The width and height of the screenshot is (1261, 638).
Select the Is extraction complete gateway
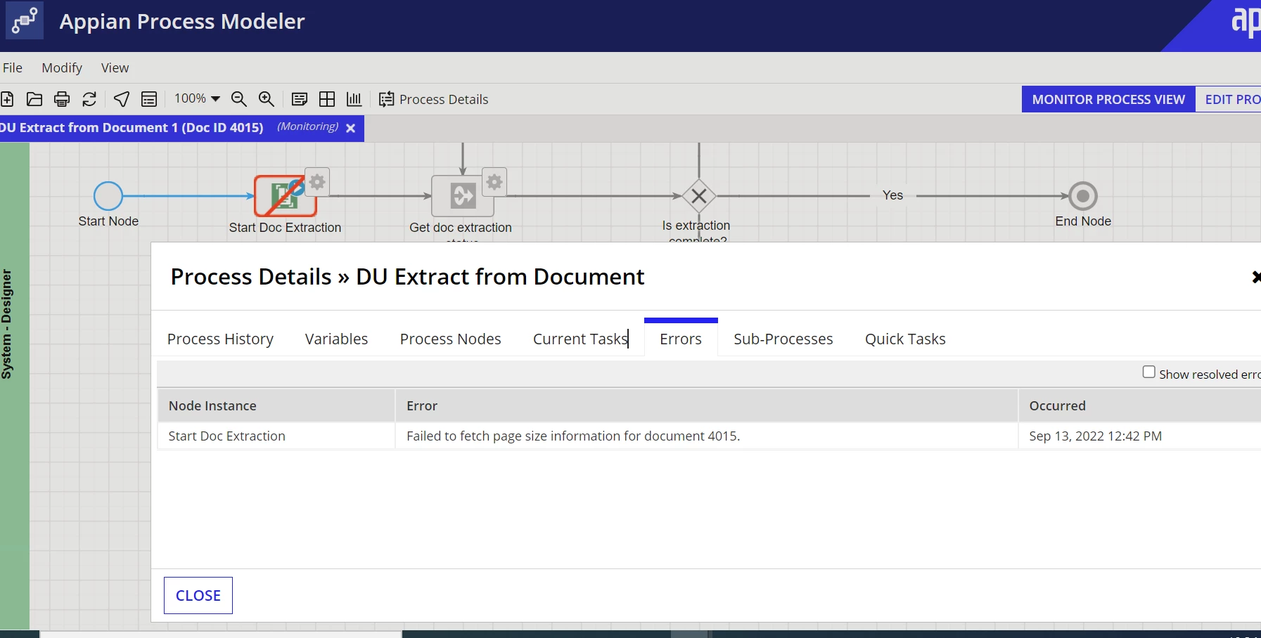pyautogui.click(x=699, y=196)
